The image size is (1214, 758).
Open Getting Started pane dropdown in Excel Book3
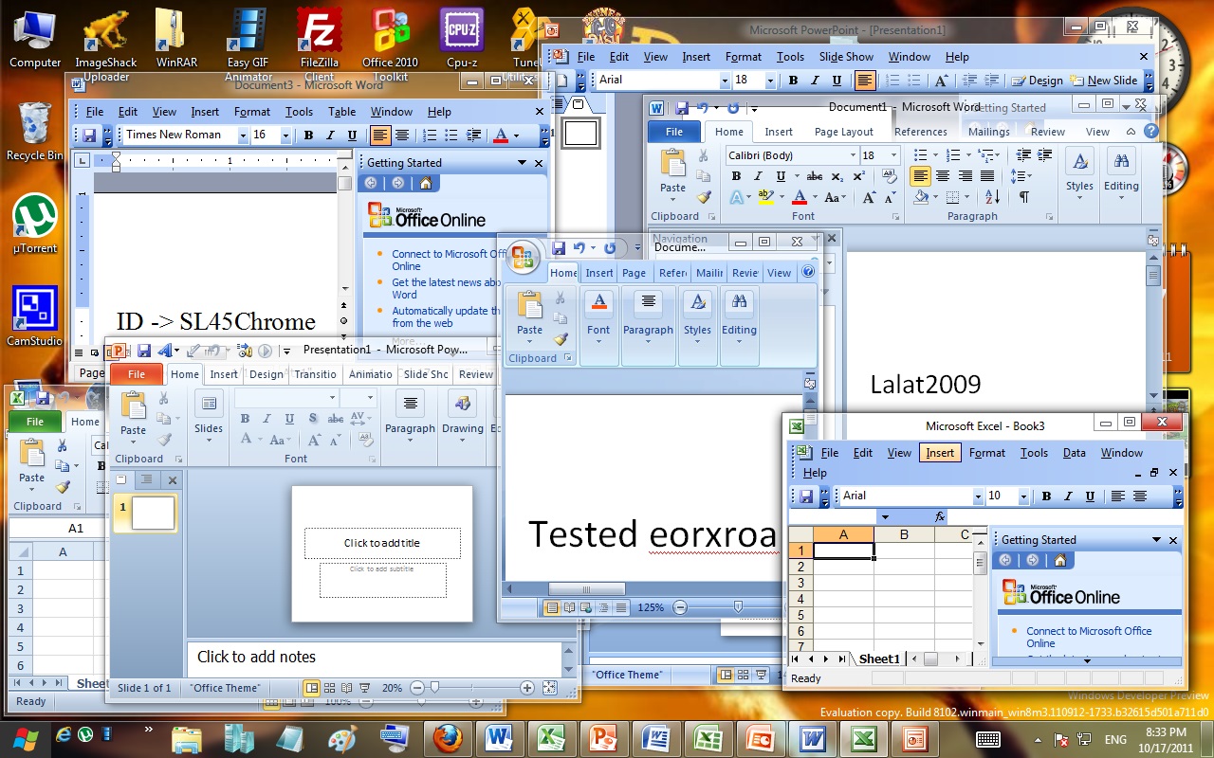[x=1156, y=540]
